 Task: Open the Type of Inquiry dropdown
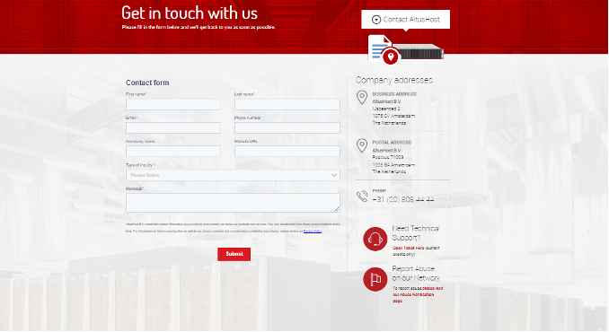click(x=233, y=175)
